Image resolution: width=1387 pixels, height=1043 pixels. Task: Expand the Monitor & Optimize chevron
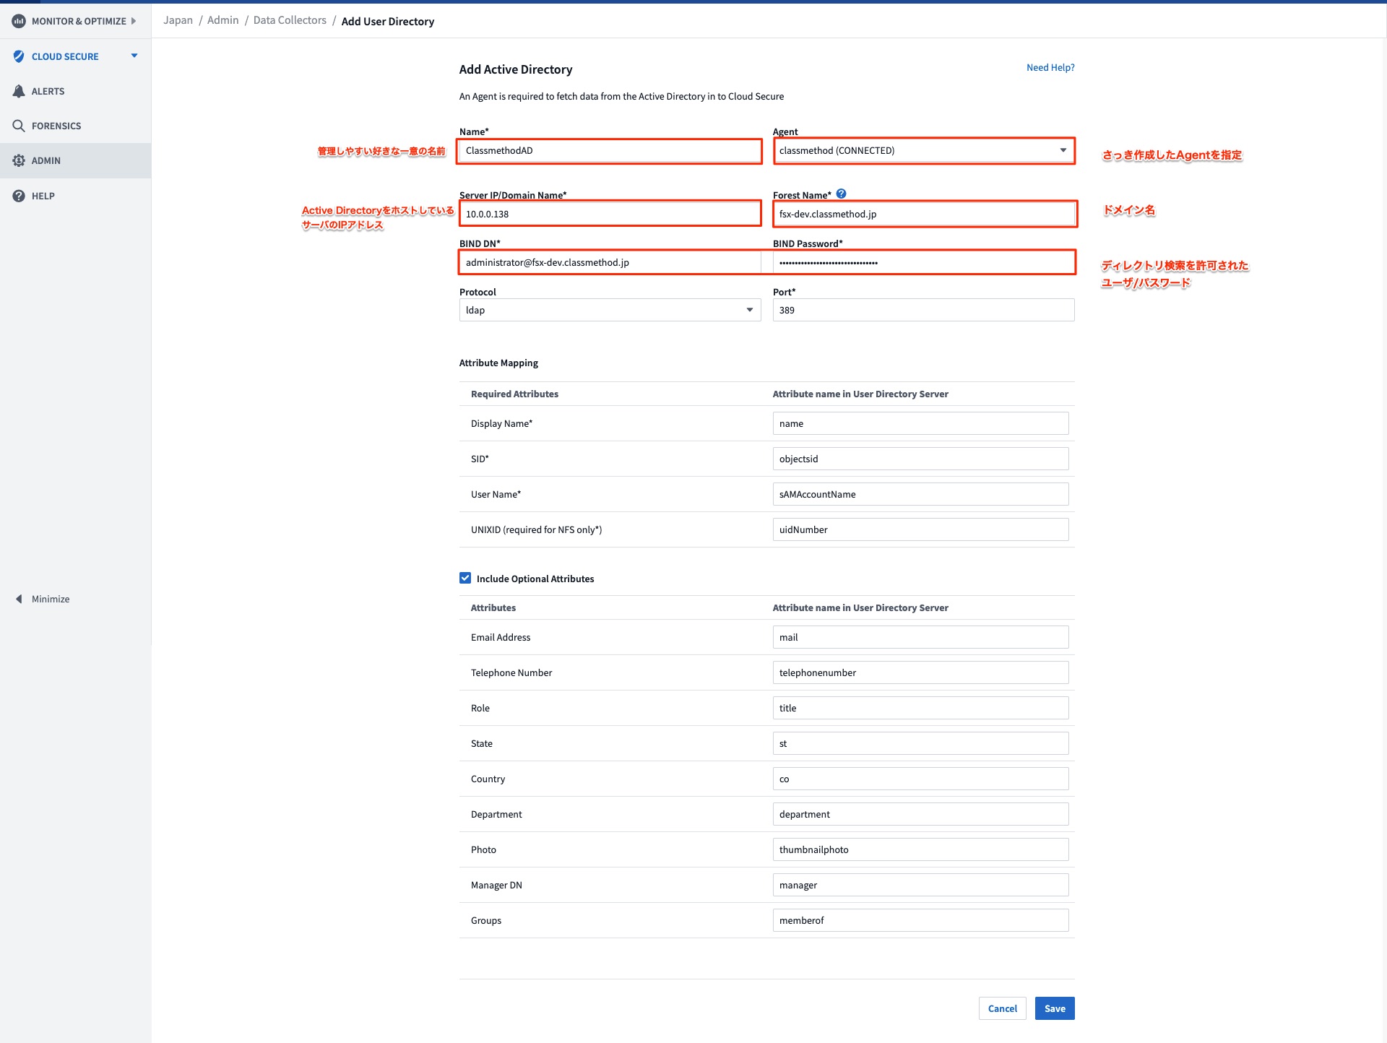pyautogui.click(x=134, y=21)
